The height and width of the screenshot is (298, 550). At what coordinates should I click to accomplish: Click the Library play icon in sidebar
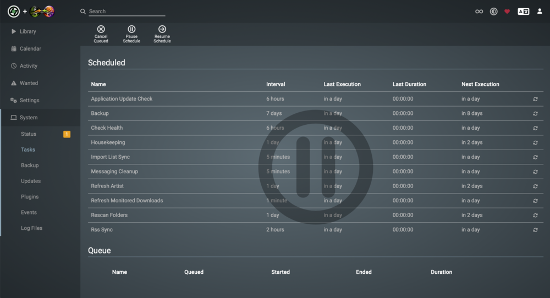pos(14,31)
